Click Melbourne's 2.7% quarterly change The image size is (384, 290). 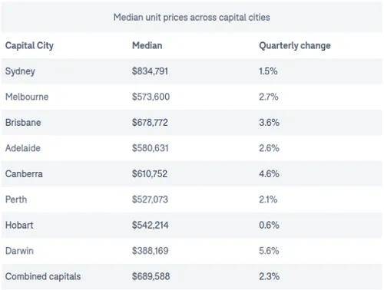(269, 97)
